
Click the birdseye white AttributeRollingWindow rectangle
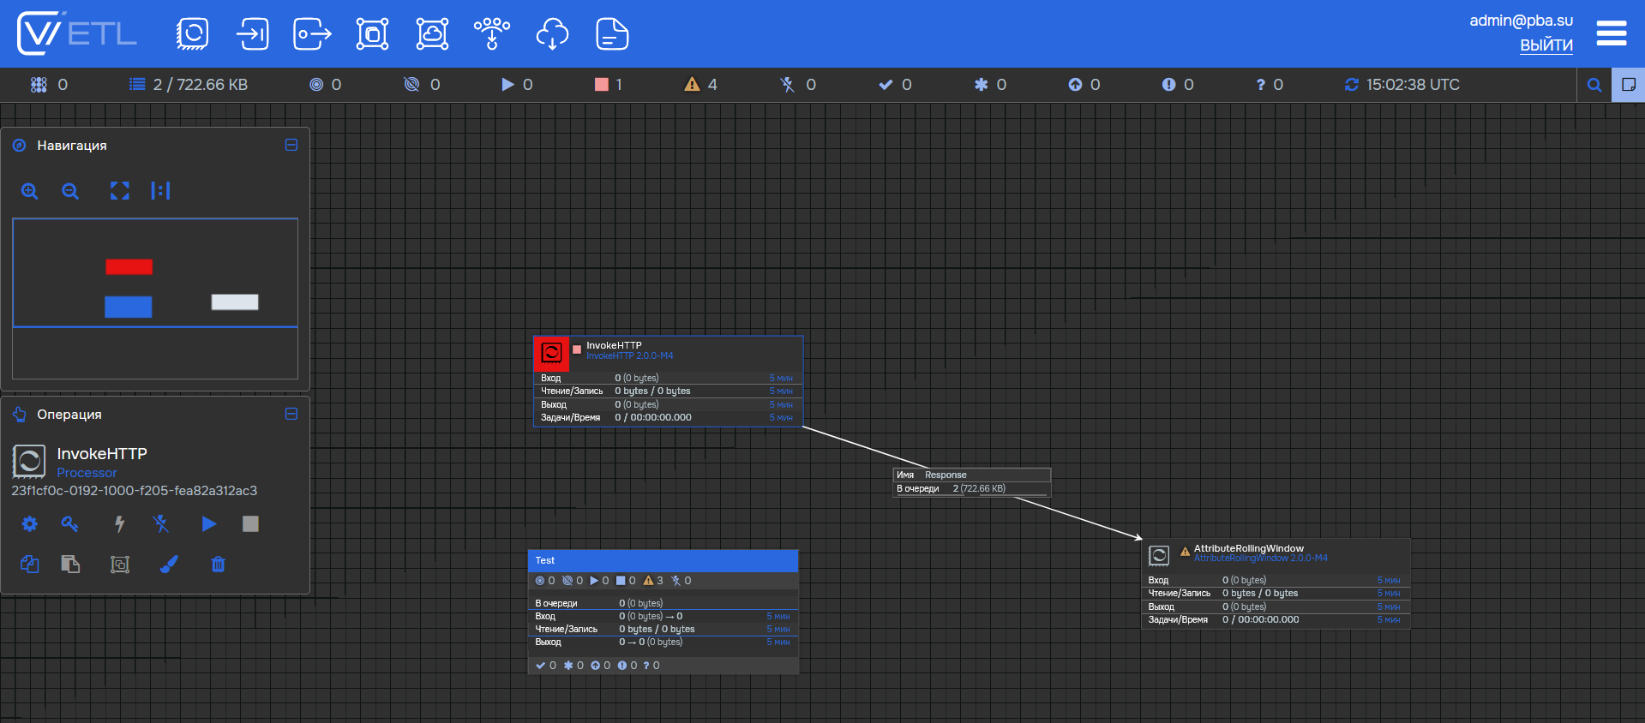(x=235, y=302)
